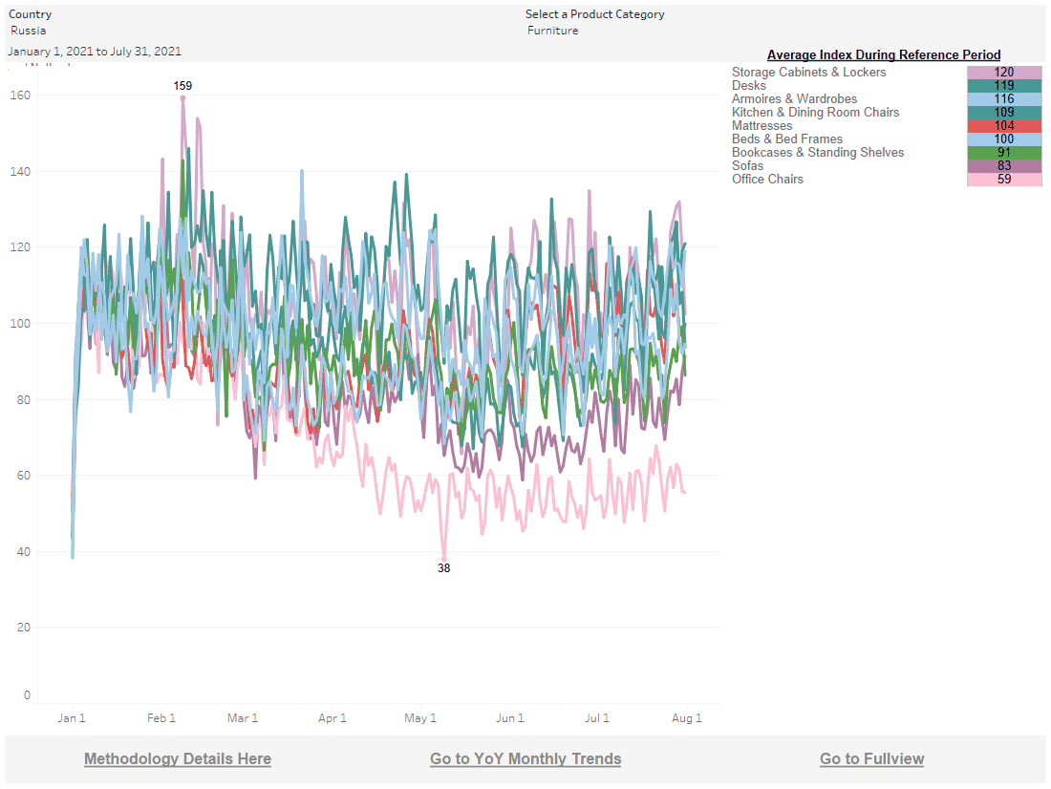
Task: Click the Kitchen & Dining Room Chairs legend label
Action: (815, 113)
